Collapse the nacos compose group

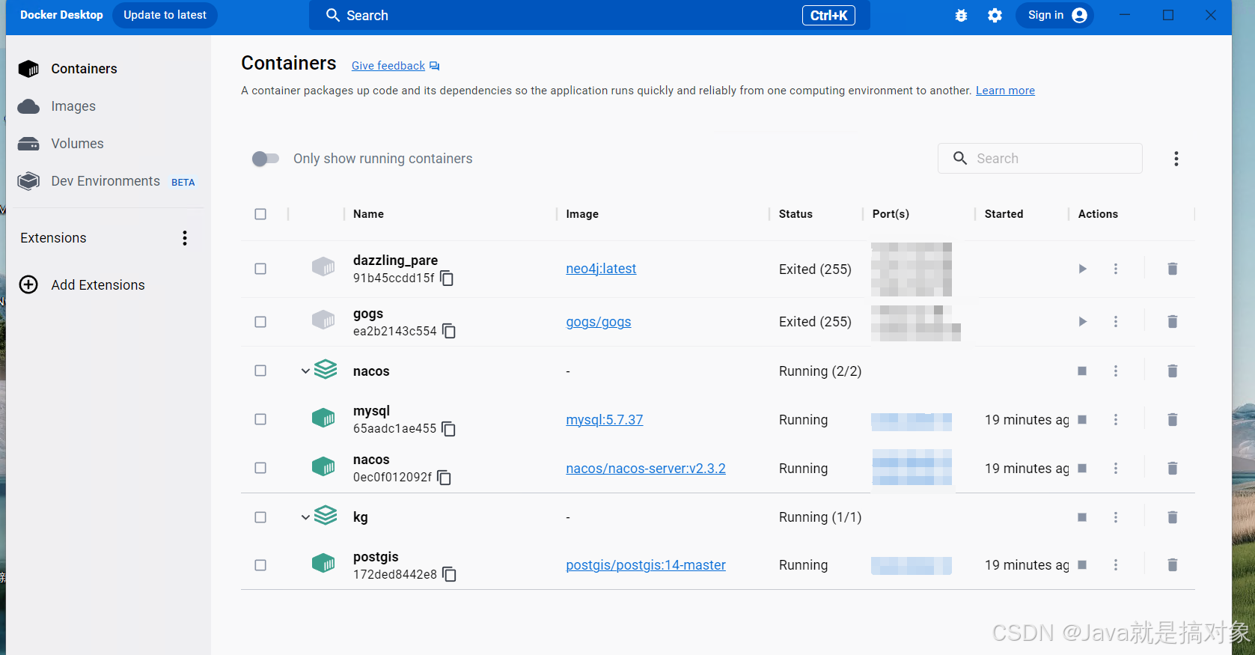click(x=305, y=371)
